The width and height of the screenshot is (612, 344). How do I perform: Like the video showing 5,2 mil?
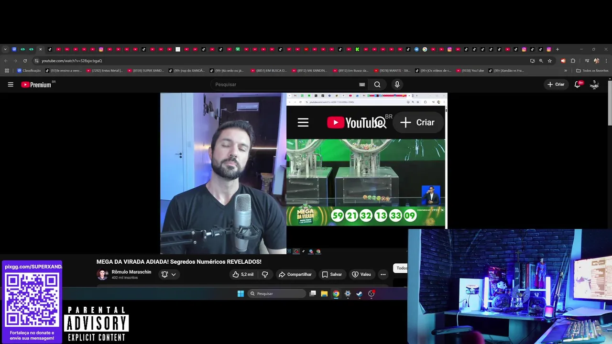point(243,274)
